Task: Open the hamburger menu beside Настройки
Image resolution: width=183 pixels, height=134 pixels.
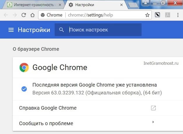Action: click(x=11, y=30)
